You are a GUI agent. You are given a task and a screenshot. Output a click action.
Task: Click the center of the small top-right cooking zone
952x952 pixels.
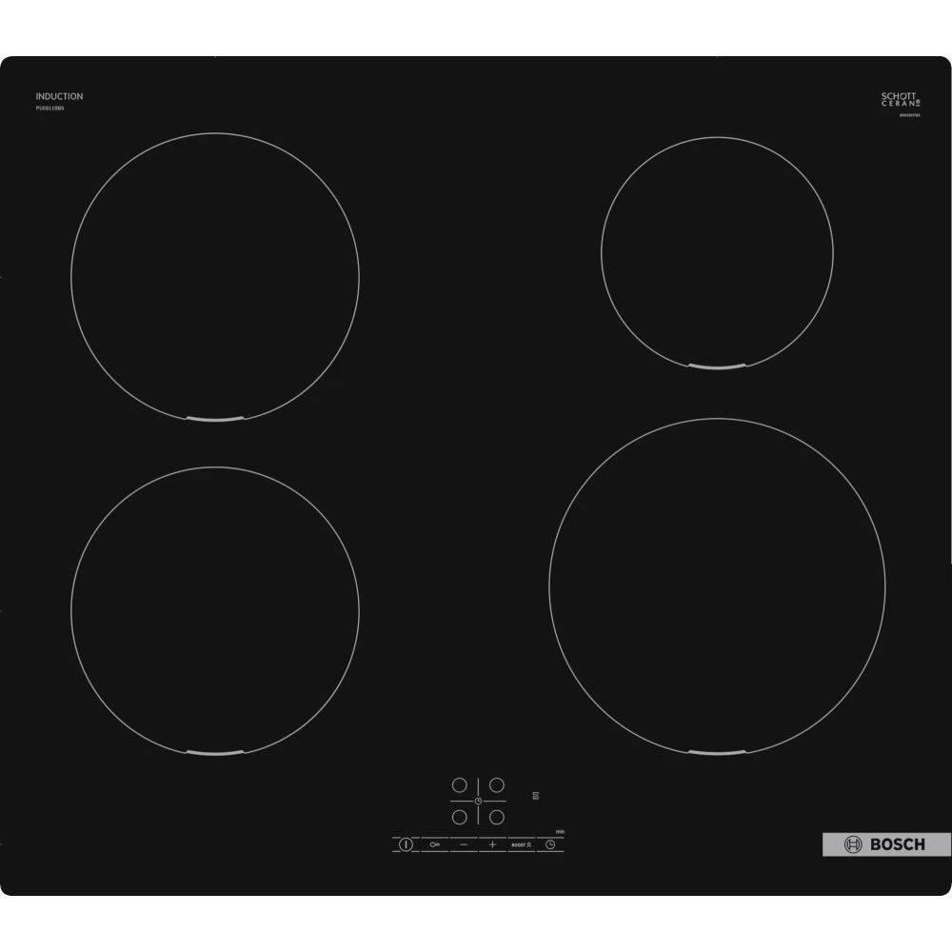717,252
